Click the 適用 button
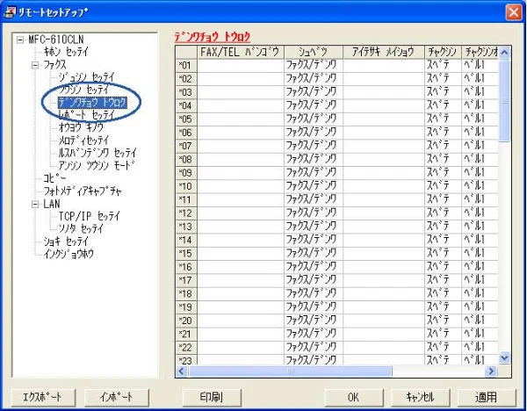The width and height of the screenshot is (527, 411). point(487,397)
